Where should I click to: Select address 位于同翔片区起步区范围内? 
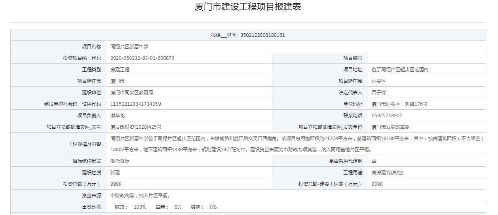point(400,70)
